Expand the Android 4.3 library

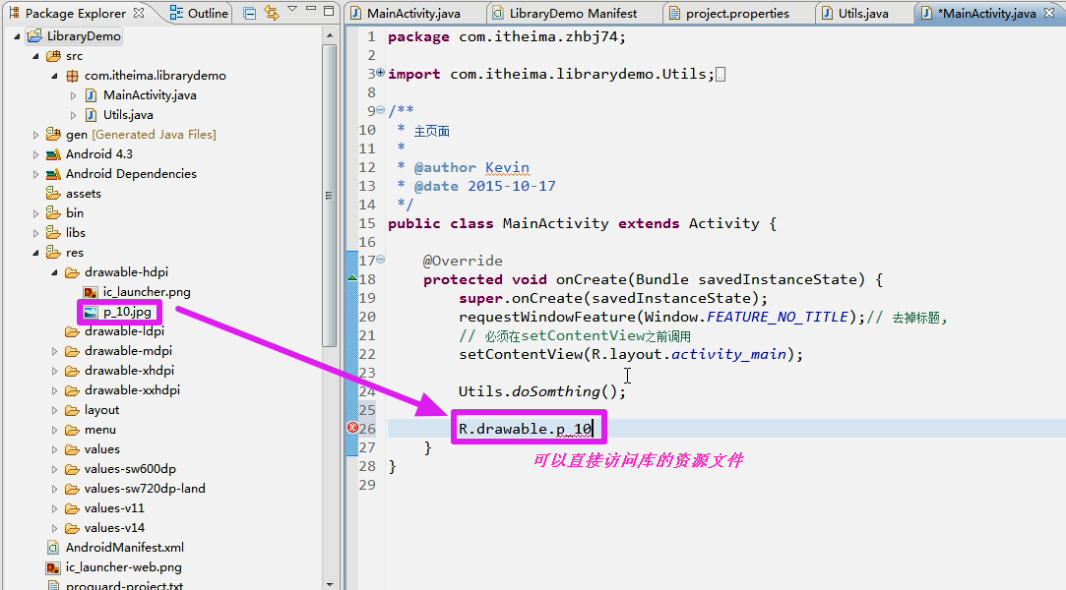pos(36,154)
